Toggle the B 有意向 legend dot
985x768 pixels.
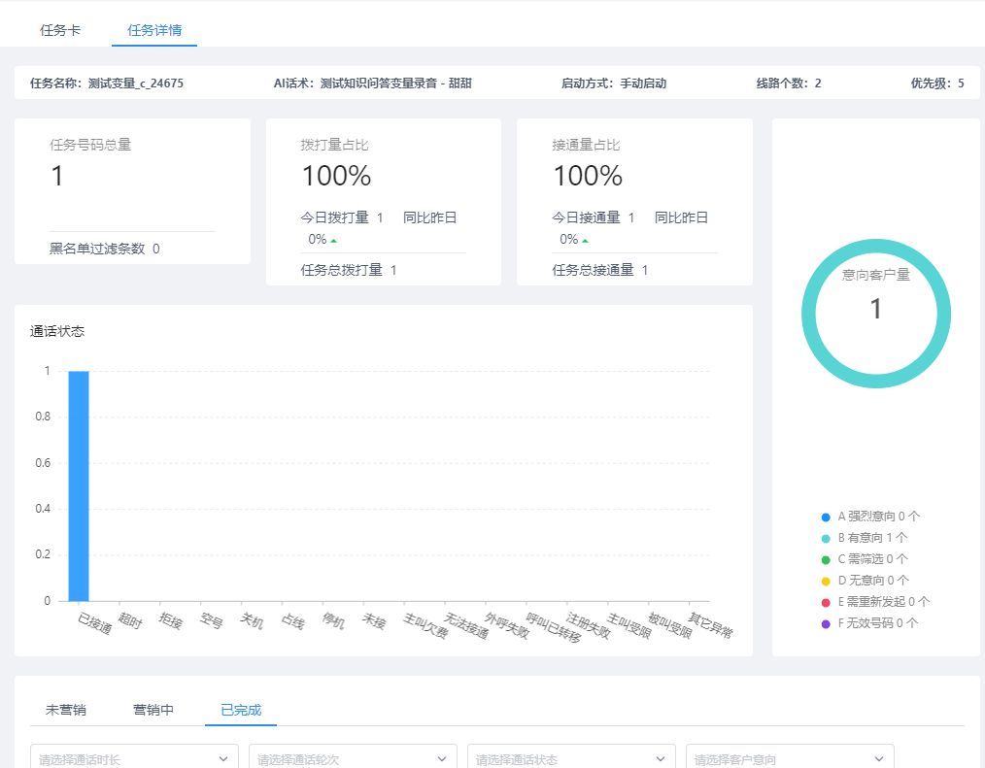click(x=826, y=539)
